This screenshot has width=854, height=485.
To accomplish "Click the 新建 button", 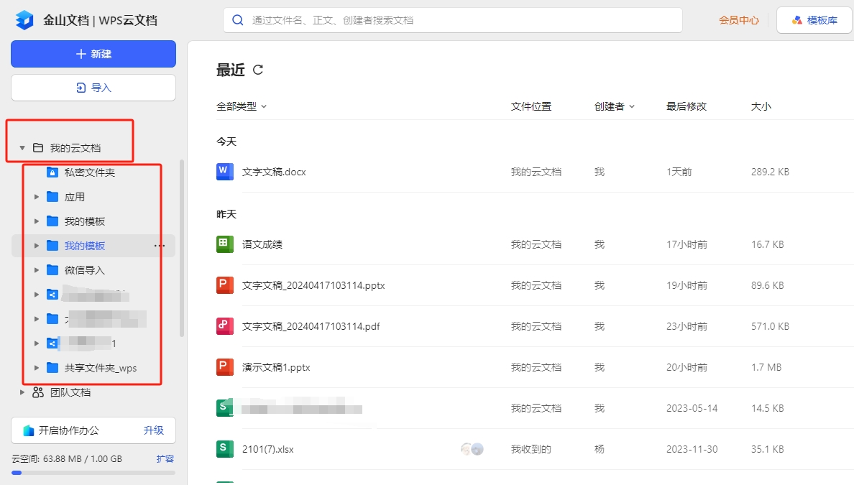I will [x=93, y=54].
